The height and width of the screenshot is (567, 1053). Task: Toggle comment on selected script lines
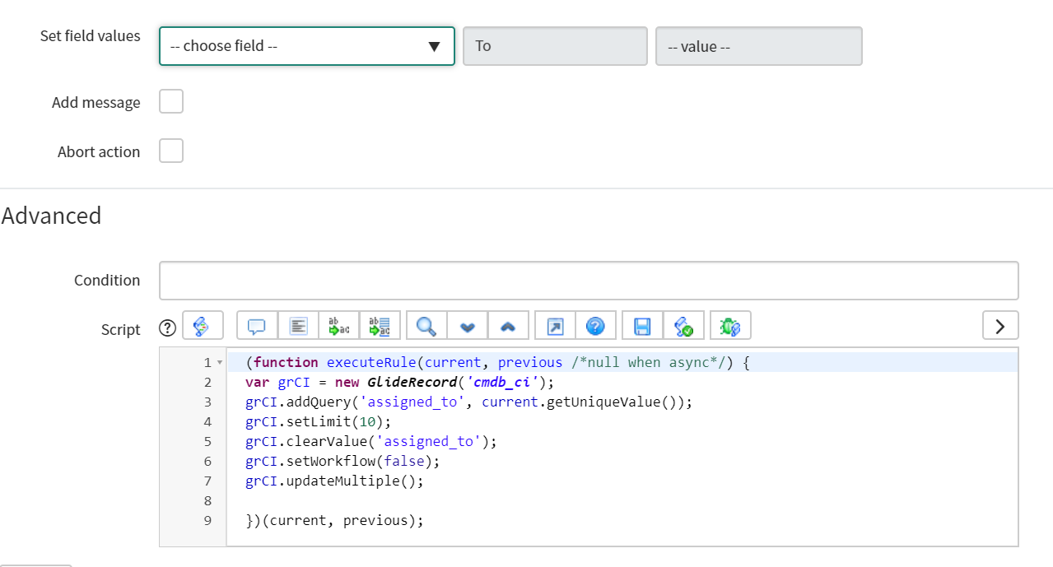[257, 326]
